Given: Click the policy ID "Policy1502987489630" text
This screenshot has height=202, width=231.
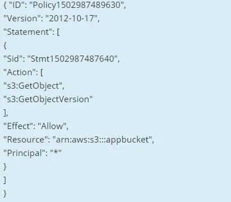Looking at the screenshot, I should coord(78,5).
